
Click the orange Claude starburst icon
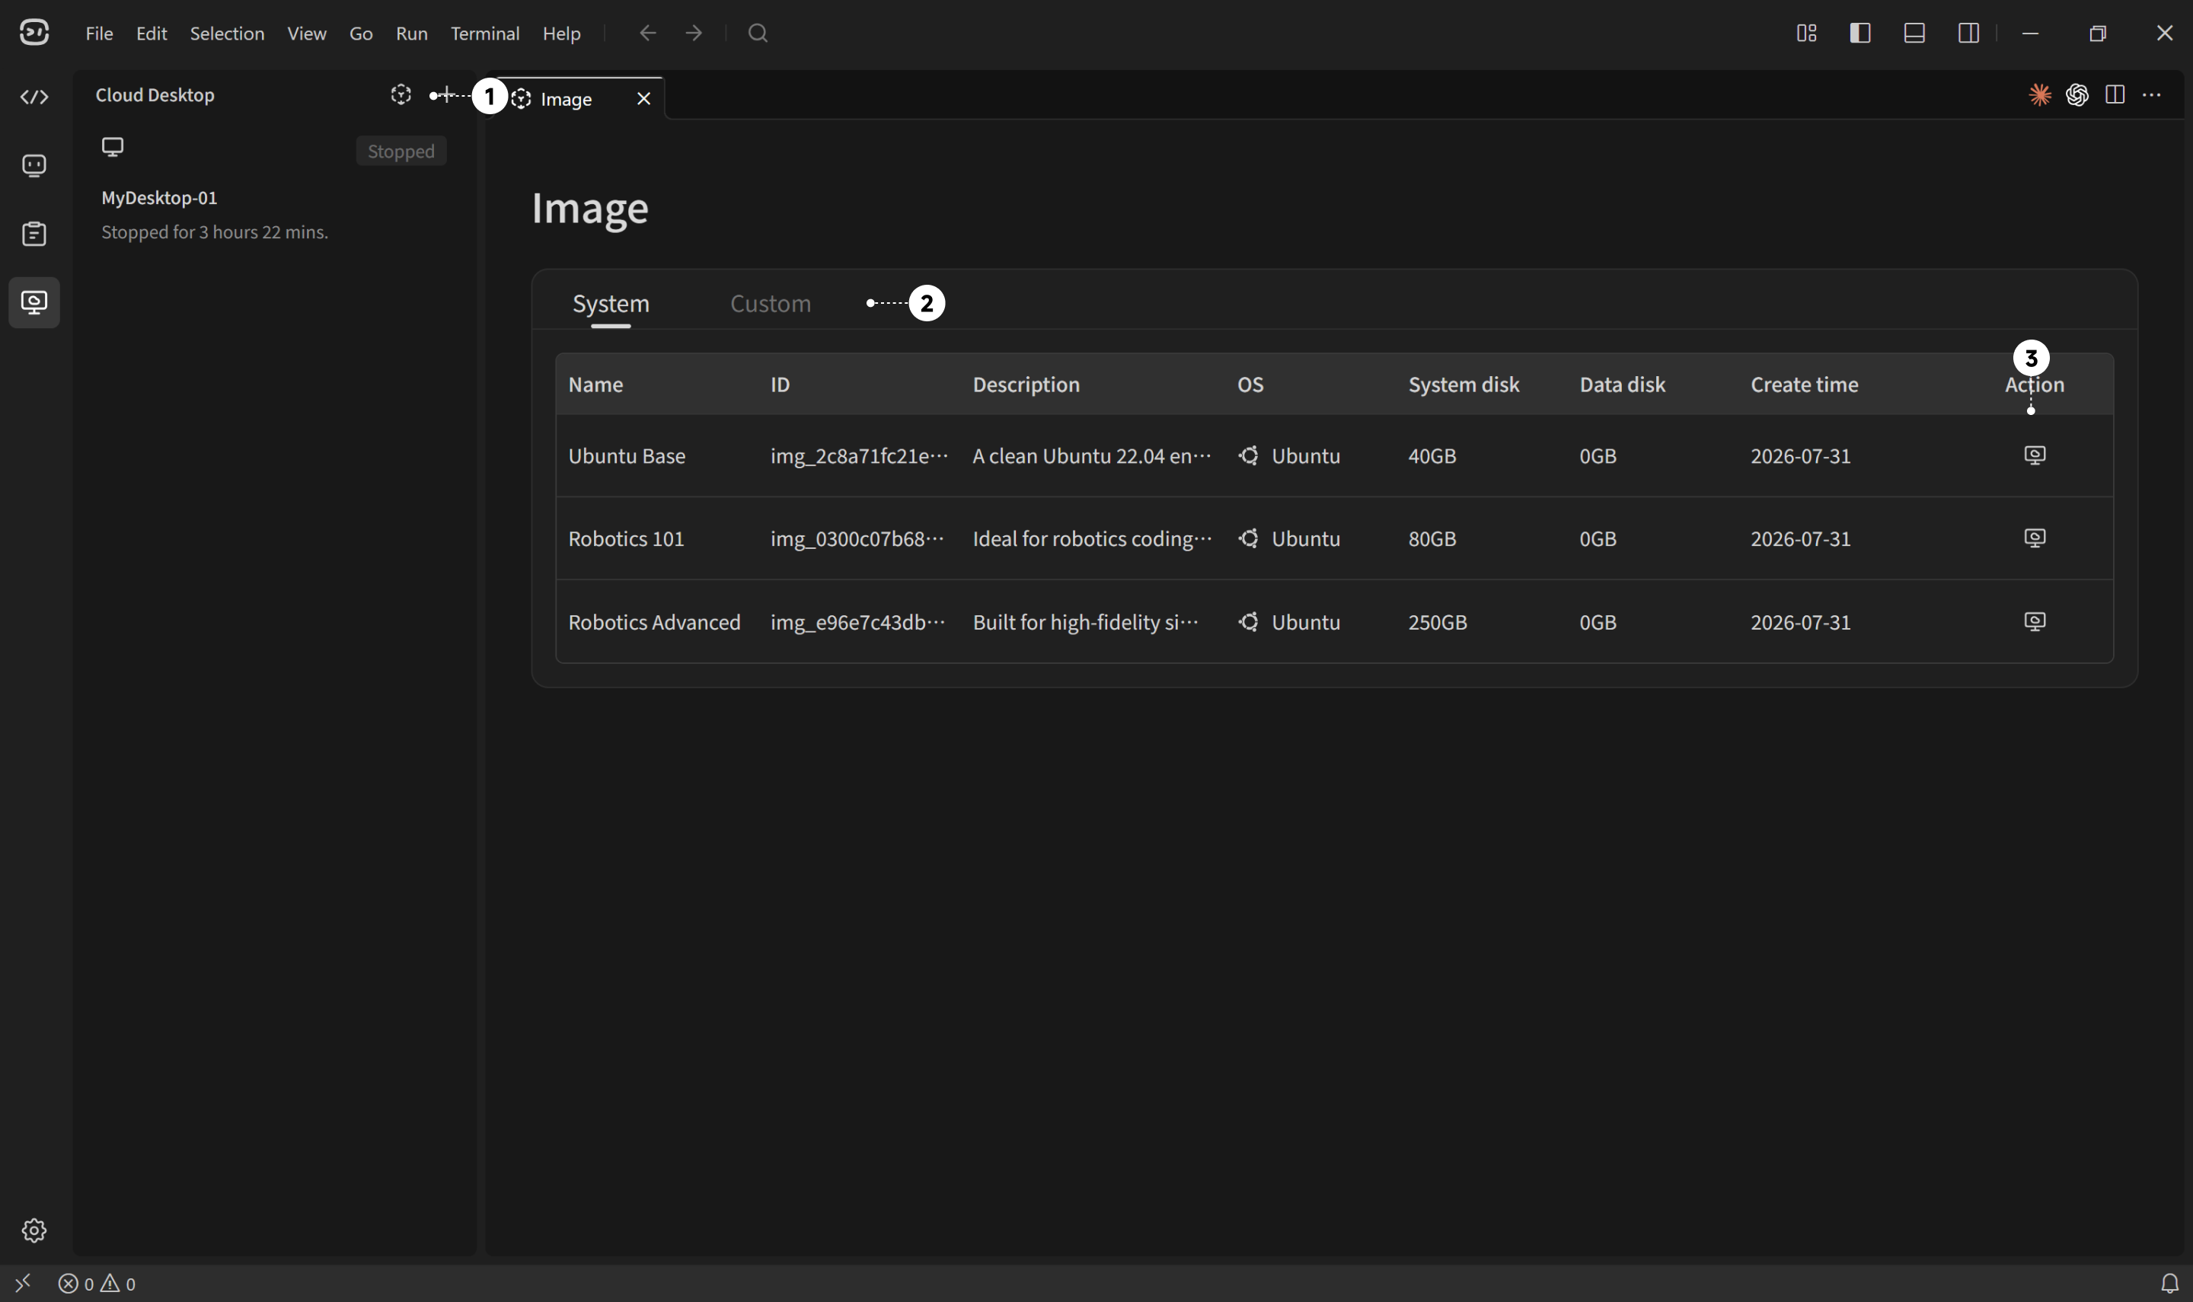click(2039, 94)
